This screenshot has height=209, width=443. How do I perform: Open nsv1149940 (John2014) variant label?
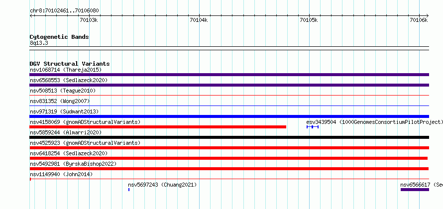coord(61,174)
